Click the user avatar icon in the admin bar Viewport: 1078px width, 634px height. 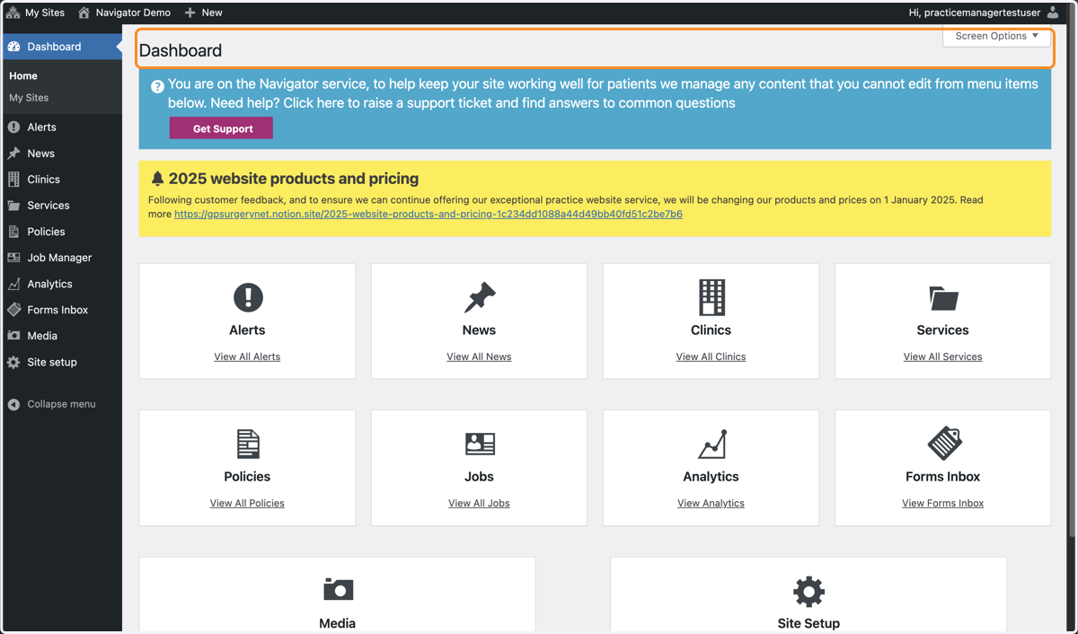pyautogui.click(x=1053, y=13)
